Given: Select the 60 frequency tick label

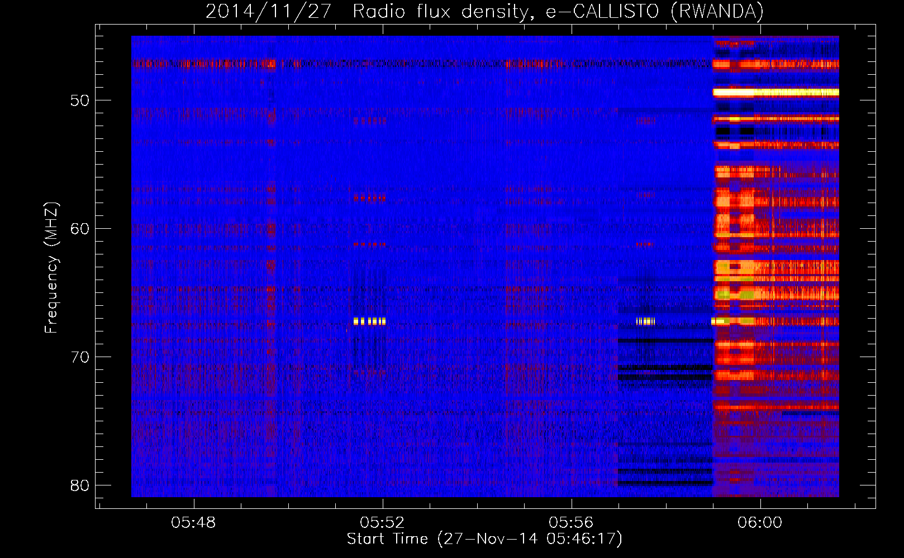Looking at the screenshot, I should [x=80, y=229].
